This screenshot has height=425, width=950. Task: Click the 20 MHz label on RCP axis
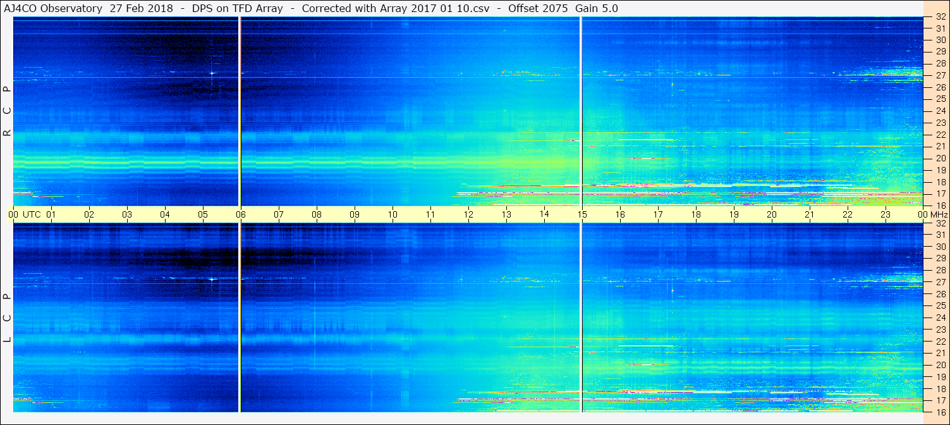[940, 158]
